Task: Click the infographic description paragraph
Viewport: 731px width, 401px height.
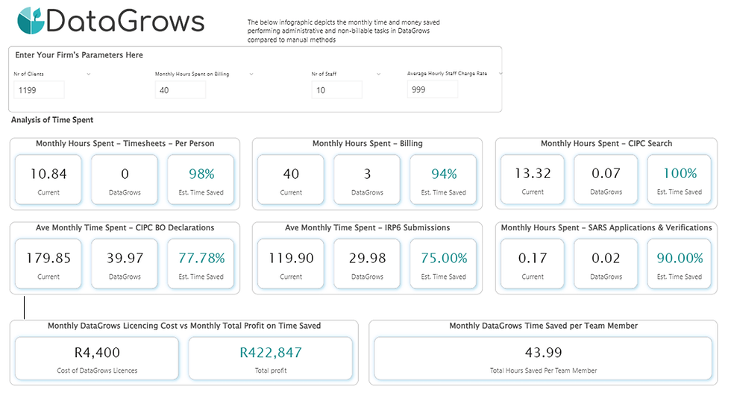Action: coord(344,31)
